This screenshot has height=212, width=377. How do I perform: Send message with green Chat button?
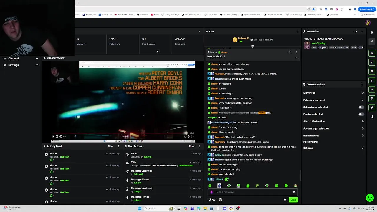tap(293, 200)
